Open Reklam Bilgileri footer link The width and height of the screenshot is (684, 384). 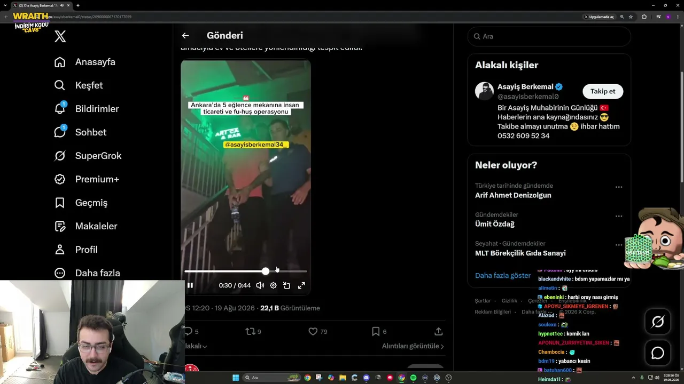(493, 312)
